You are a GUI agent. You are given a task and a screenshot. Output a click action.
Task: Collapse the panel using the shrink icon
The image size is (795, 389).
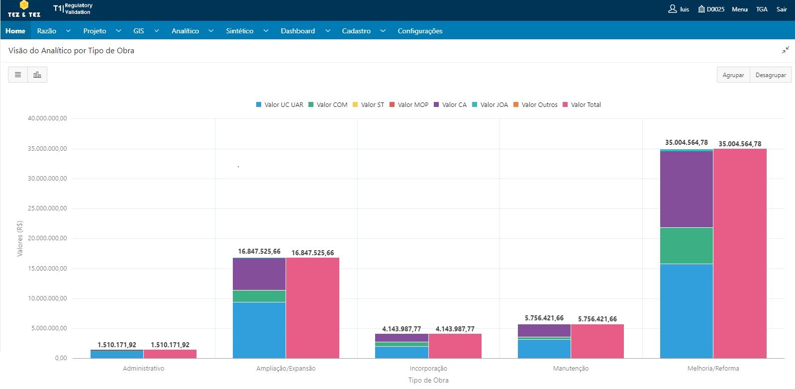point(786,50)
